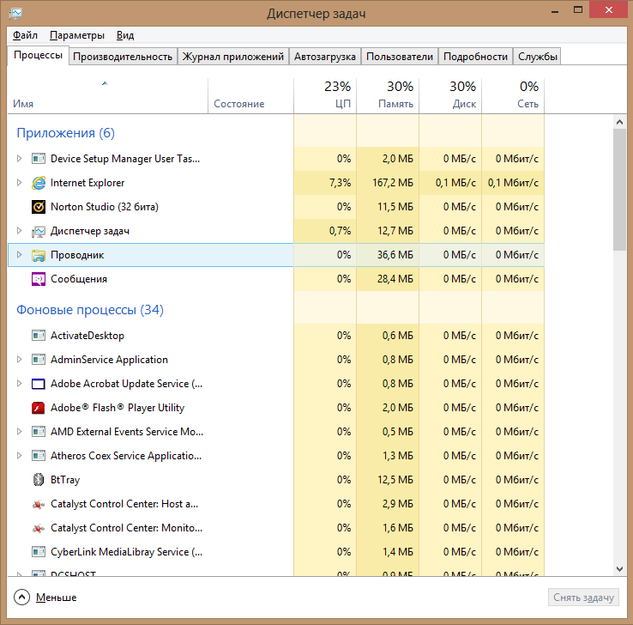Select the Приложения (6) group header
This screenshot has width=633, height=625.
pyautogui.click(x=65, y=133)
